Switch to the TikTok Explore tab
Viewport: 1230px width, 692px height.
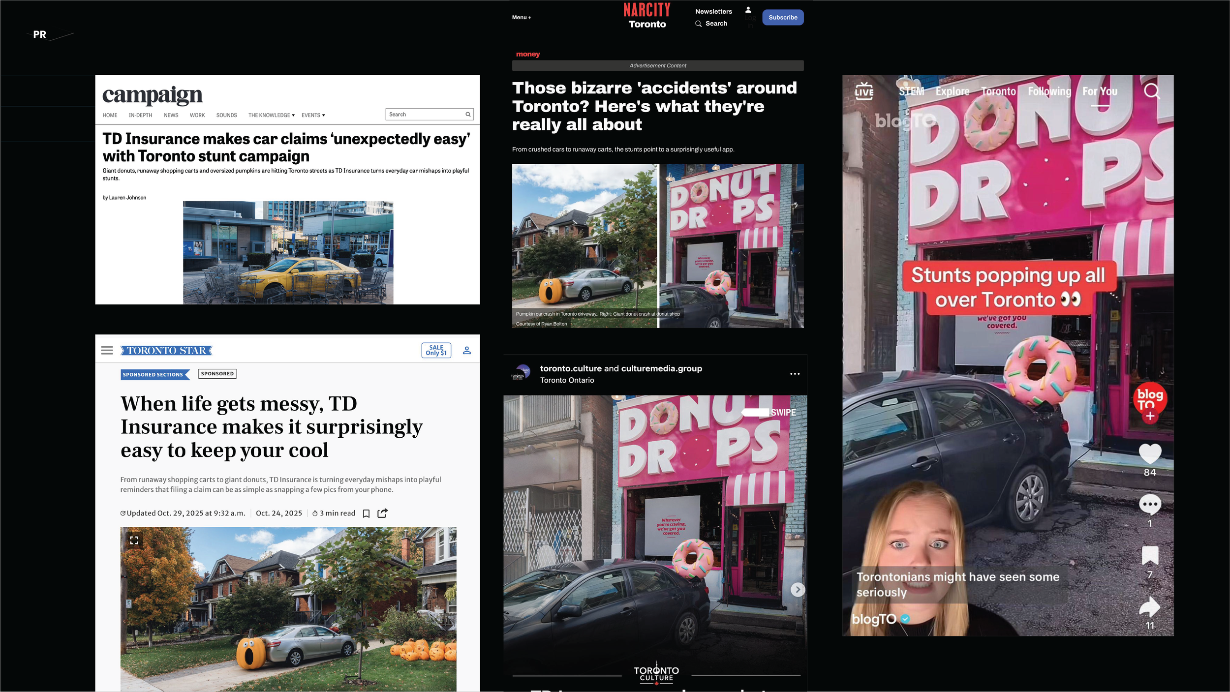(953, 91)
